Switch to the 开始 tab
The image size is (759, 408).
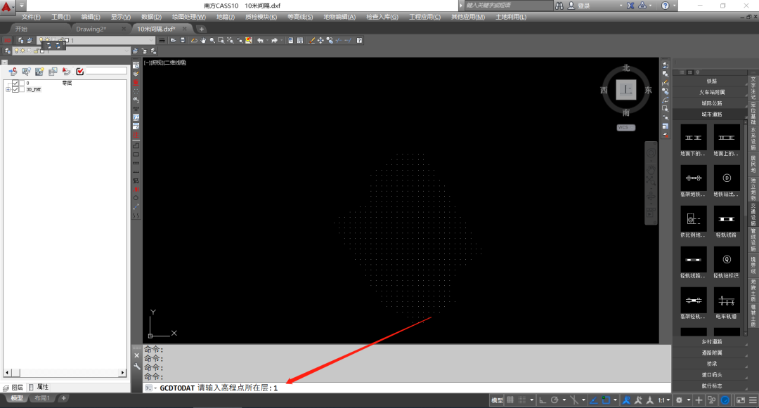point(21,29)
